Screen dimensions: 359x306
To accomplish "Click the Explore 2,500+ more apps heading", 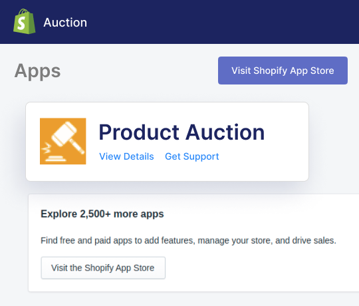I will [x=102, y=214].
